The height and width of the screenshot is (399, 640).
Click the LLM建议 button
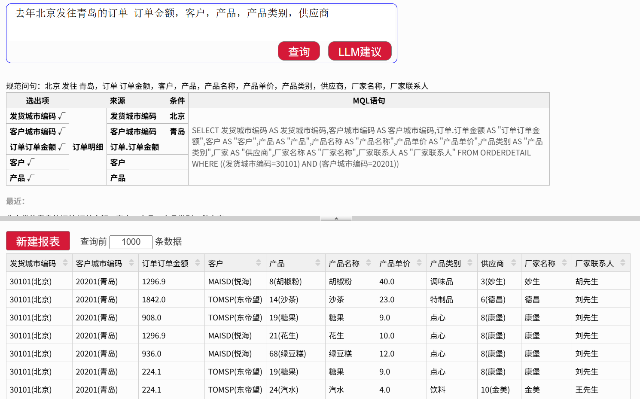point(360,52)
